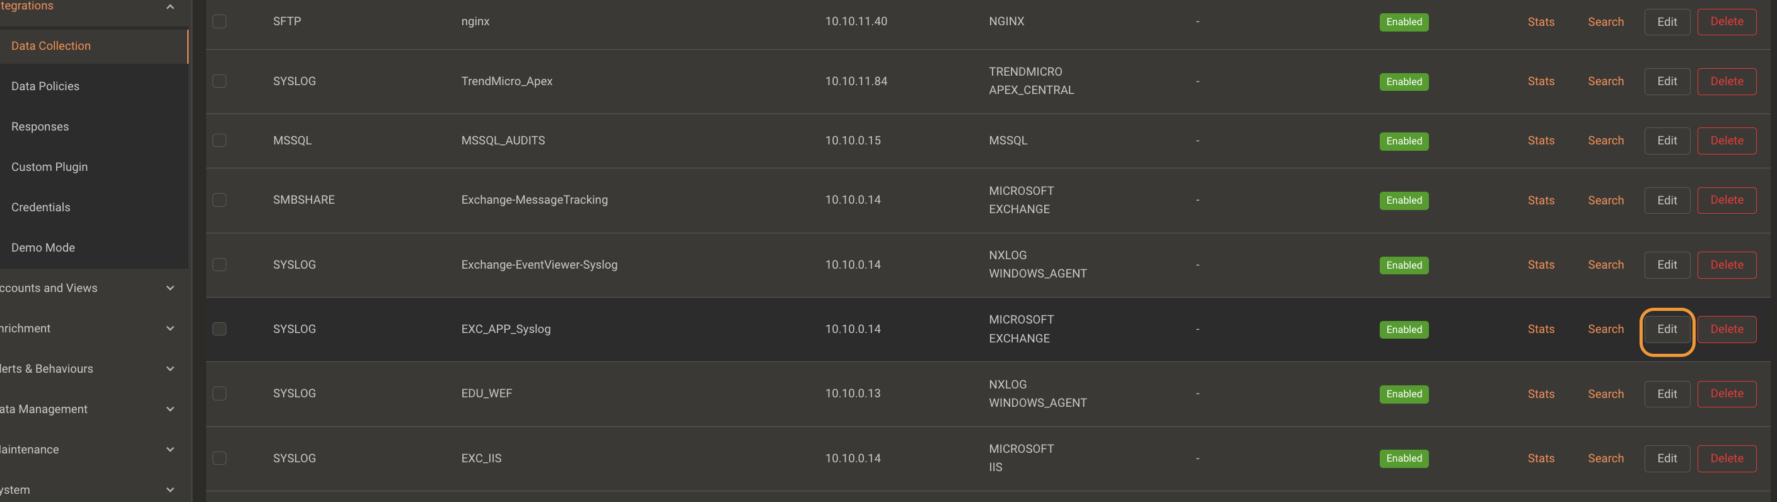Screen dimensions: 1777x502
Task: Check the EXC_IIS row checkbox
Action: click(219, 458)
